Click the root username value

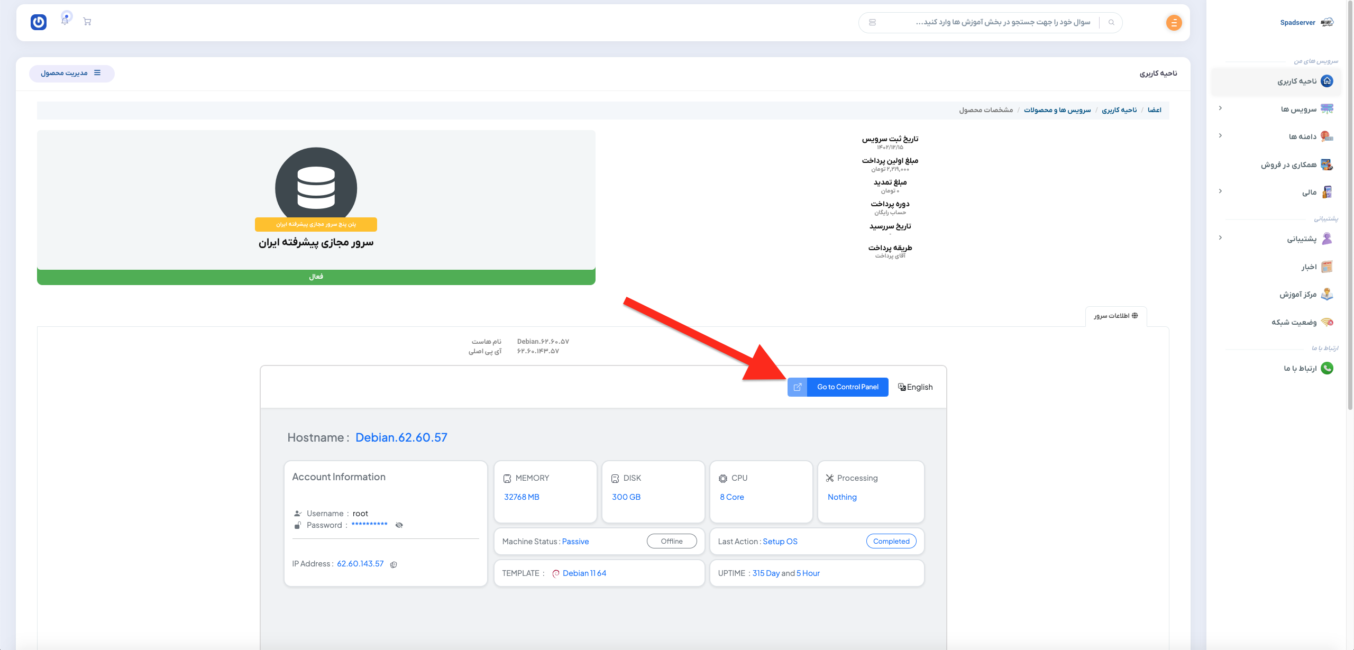tap(360, 514)
